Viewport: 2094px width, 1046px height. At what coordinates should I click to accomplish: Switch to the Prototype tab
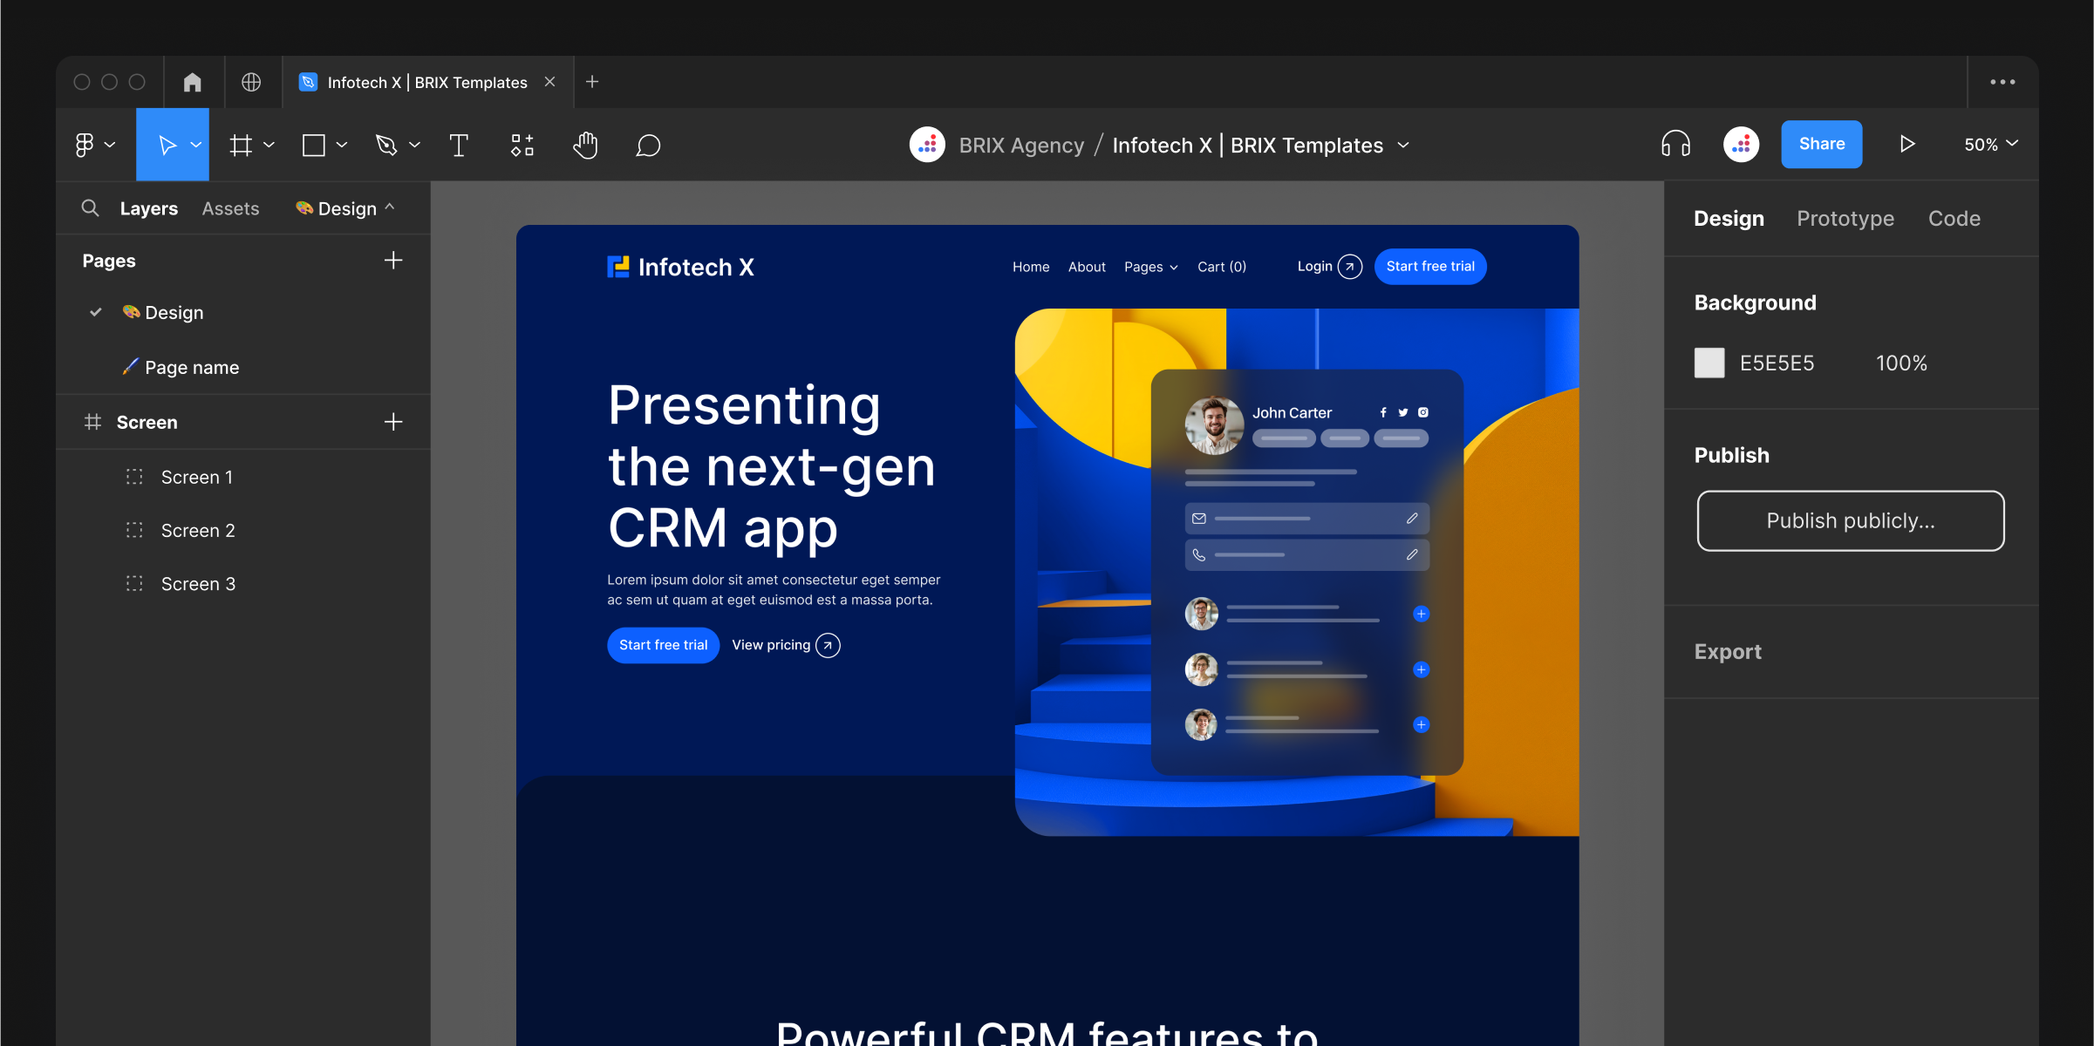tap(1845, 217)
